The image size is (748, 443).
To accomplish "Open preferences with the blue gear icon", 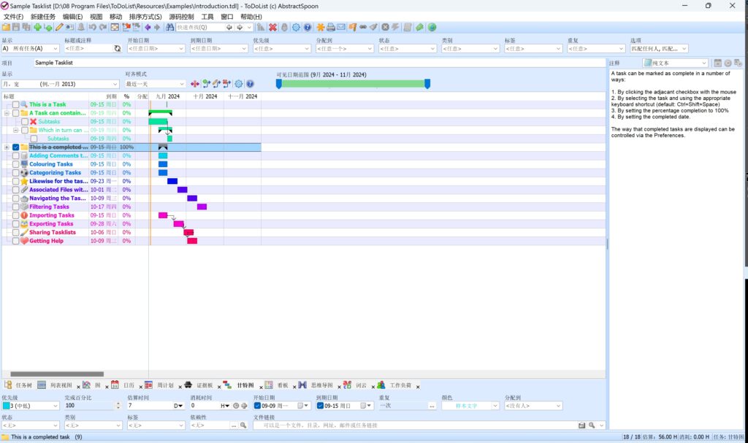I will coord(297,27).
